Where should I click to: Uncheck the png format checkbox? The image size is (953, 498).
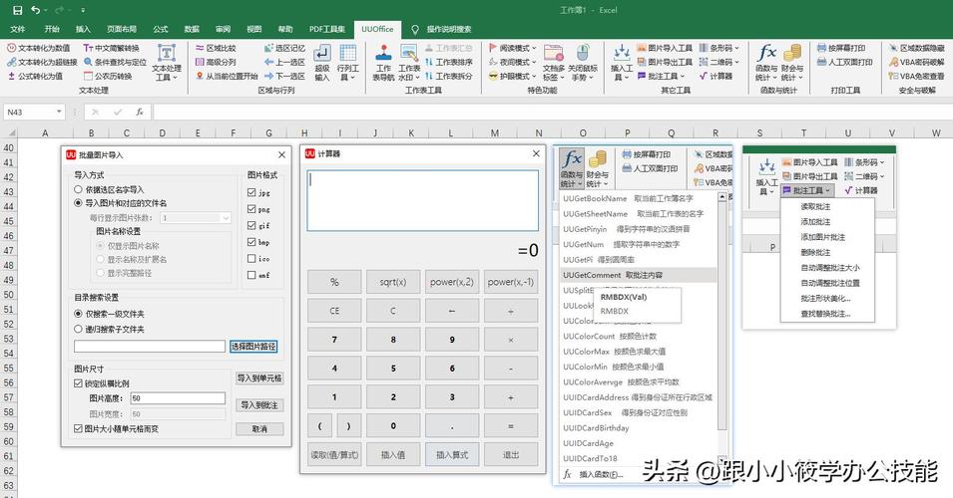click(251, 209)
